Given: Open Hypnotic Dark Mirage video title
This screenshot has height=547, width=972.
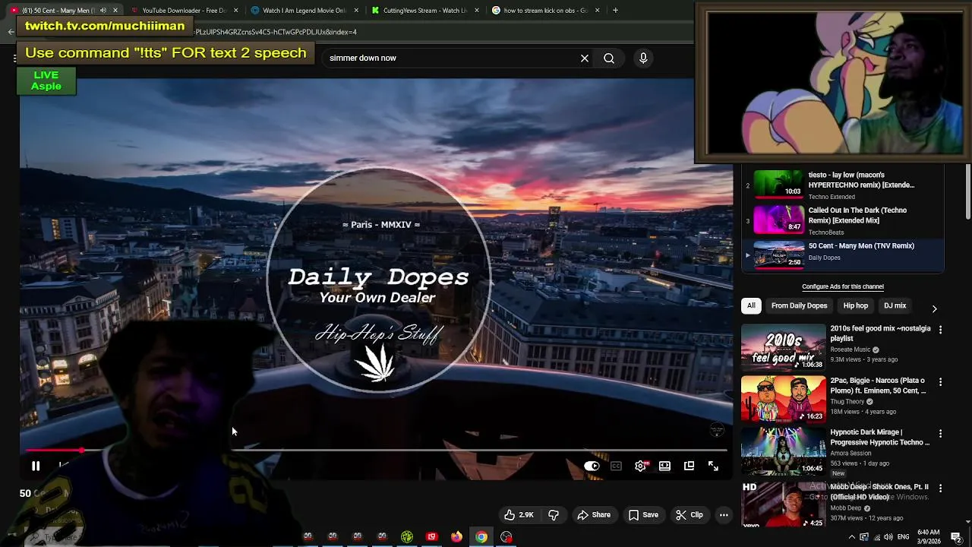Looking at the screenshot, I should (x=879, y=437).
